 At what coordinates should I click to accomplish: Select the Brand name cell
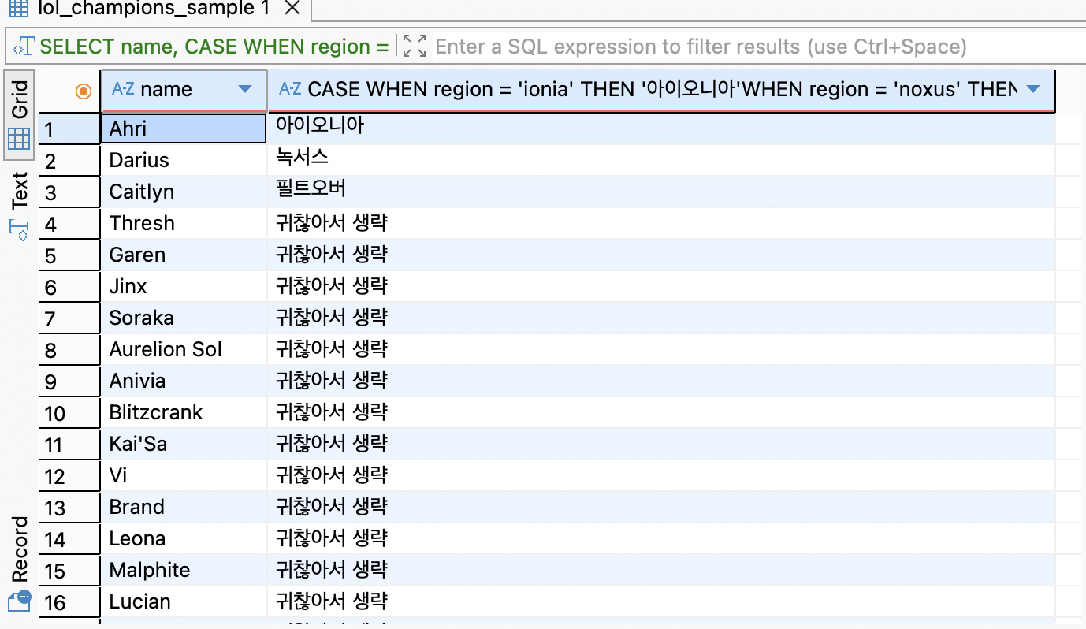point(184,507)
